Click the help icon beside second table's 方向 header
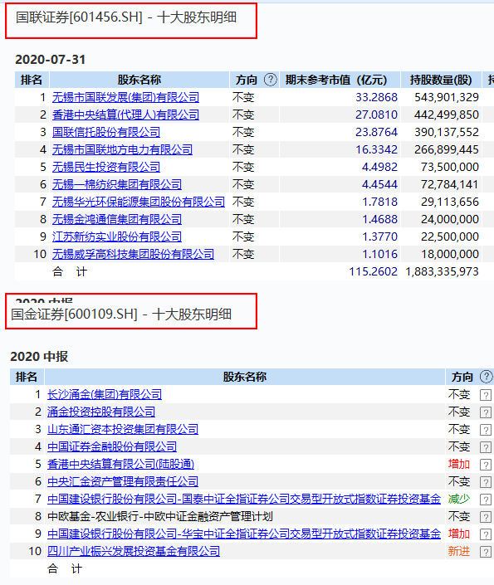The height and width of the screenshot is (585, 494). point(487,377)
